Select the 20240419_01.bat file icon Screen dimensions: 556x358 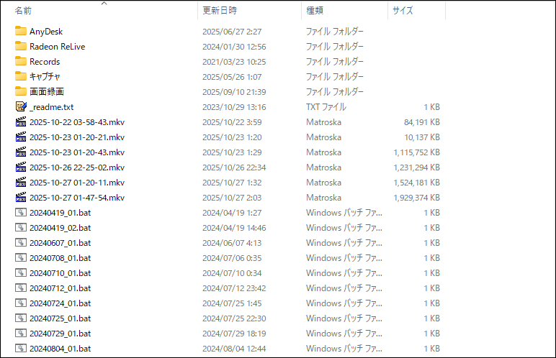[20, 213]
